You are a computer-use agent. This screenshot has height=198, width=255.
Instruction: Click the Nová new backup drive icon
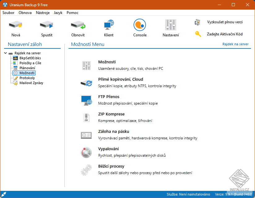click(x=15, y=25)
